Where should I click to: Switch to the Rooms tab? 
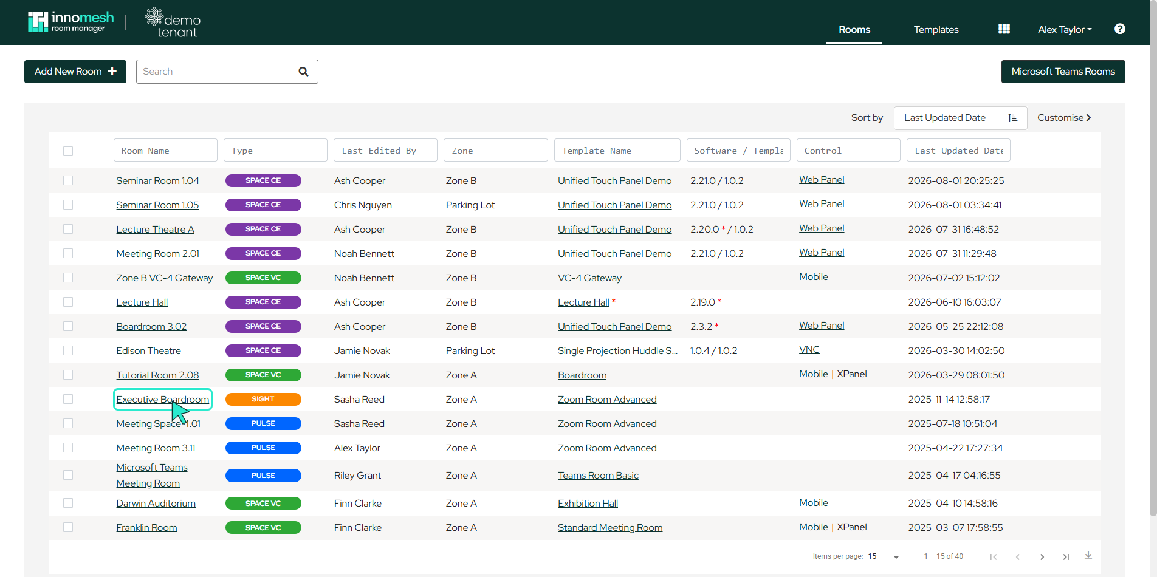(x=854, y=29)
